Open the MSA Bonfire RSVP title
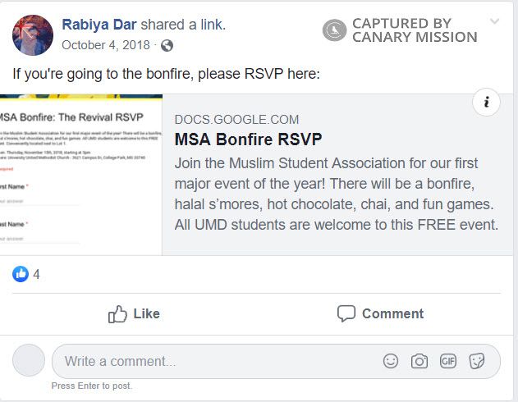Viewport: 518px width, 402px height. 248,139
